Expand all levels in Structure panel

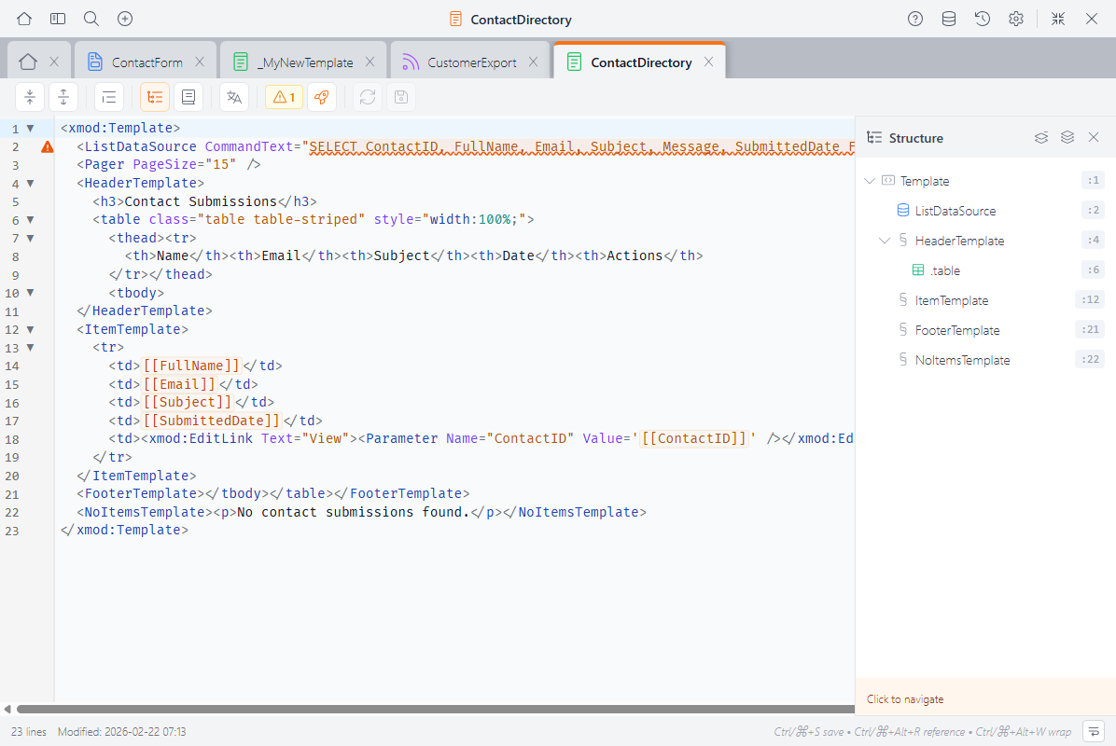click(x=1067, y=137)
